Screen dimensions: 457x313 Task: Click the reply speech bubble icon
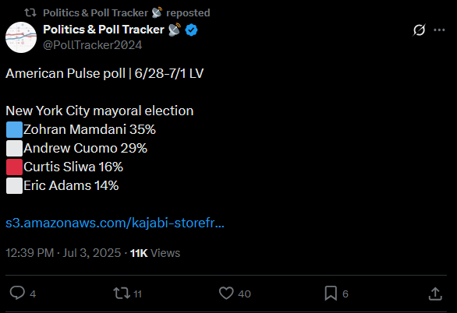(17, 293)
